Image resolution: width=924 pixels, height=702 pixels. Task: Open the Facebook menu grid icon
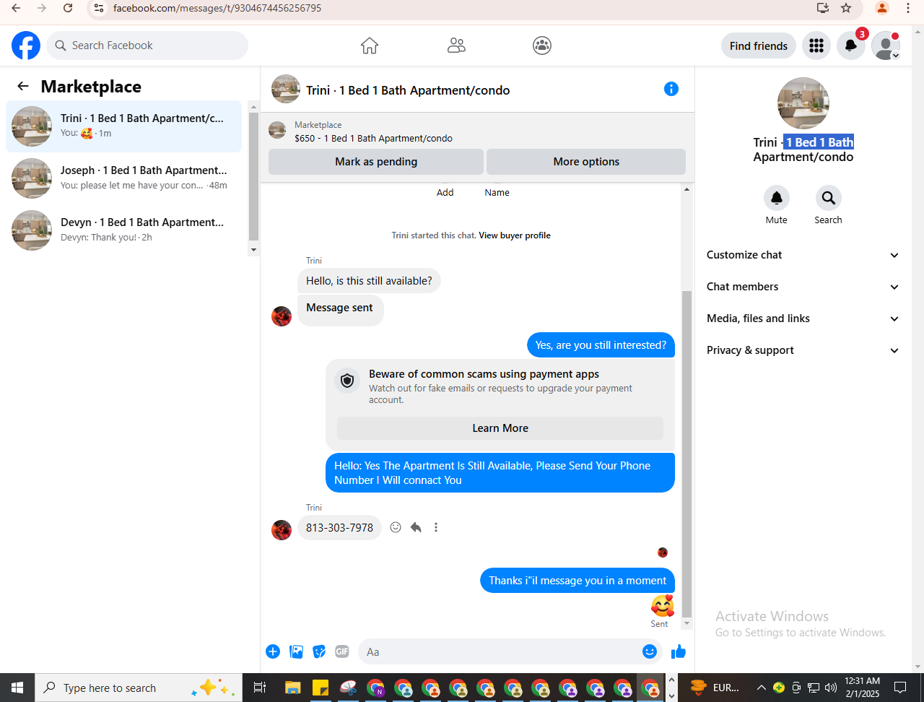[816, 45]
